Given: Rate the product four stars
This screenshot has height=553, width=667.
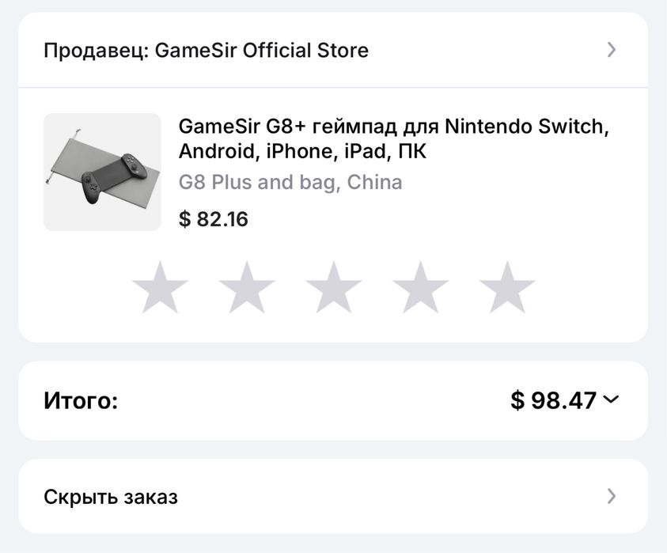Looking at the screenshot, I should (421, 286).
